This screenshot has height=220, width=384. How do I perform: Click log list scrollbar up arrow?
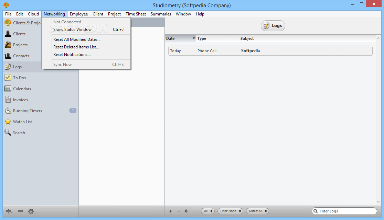378,38
